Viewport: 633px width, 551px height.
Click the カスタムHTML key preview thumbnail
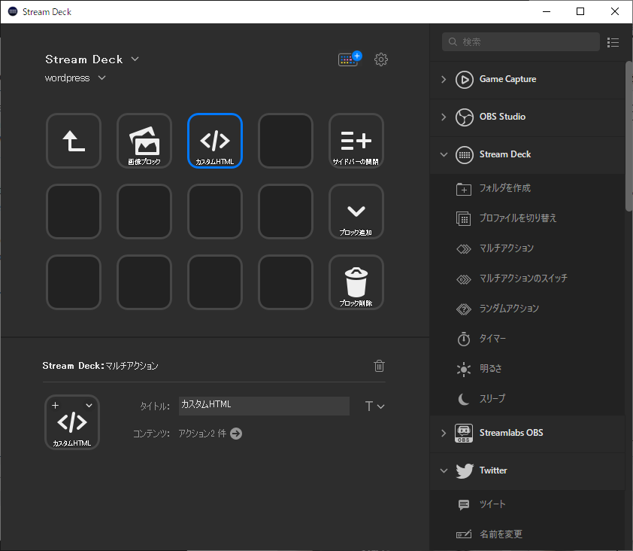(x=72, y=422)
